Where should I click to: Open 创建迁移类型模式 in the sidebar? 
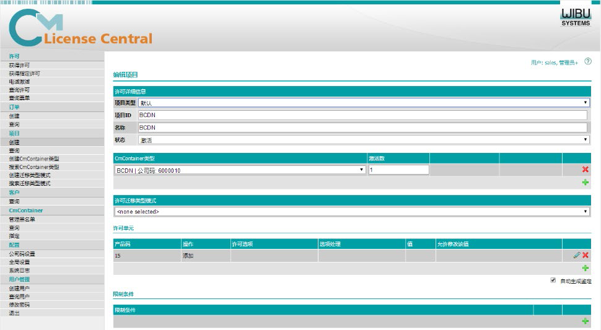coord(30,175)
